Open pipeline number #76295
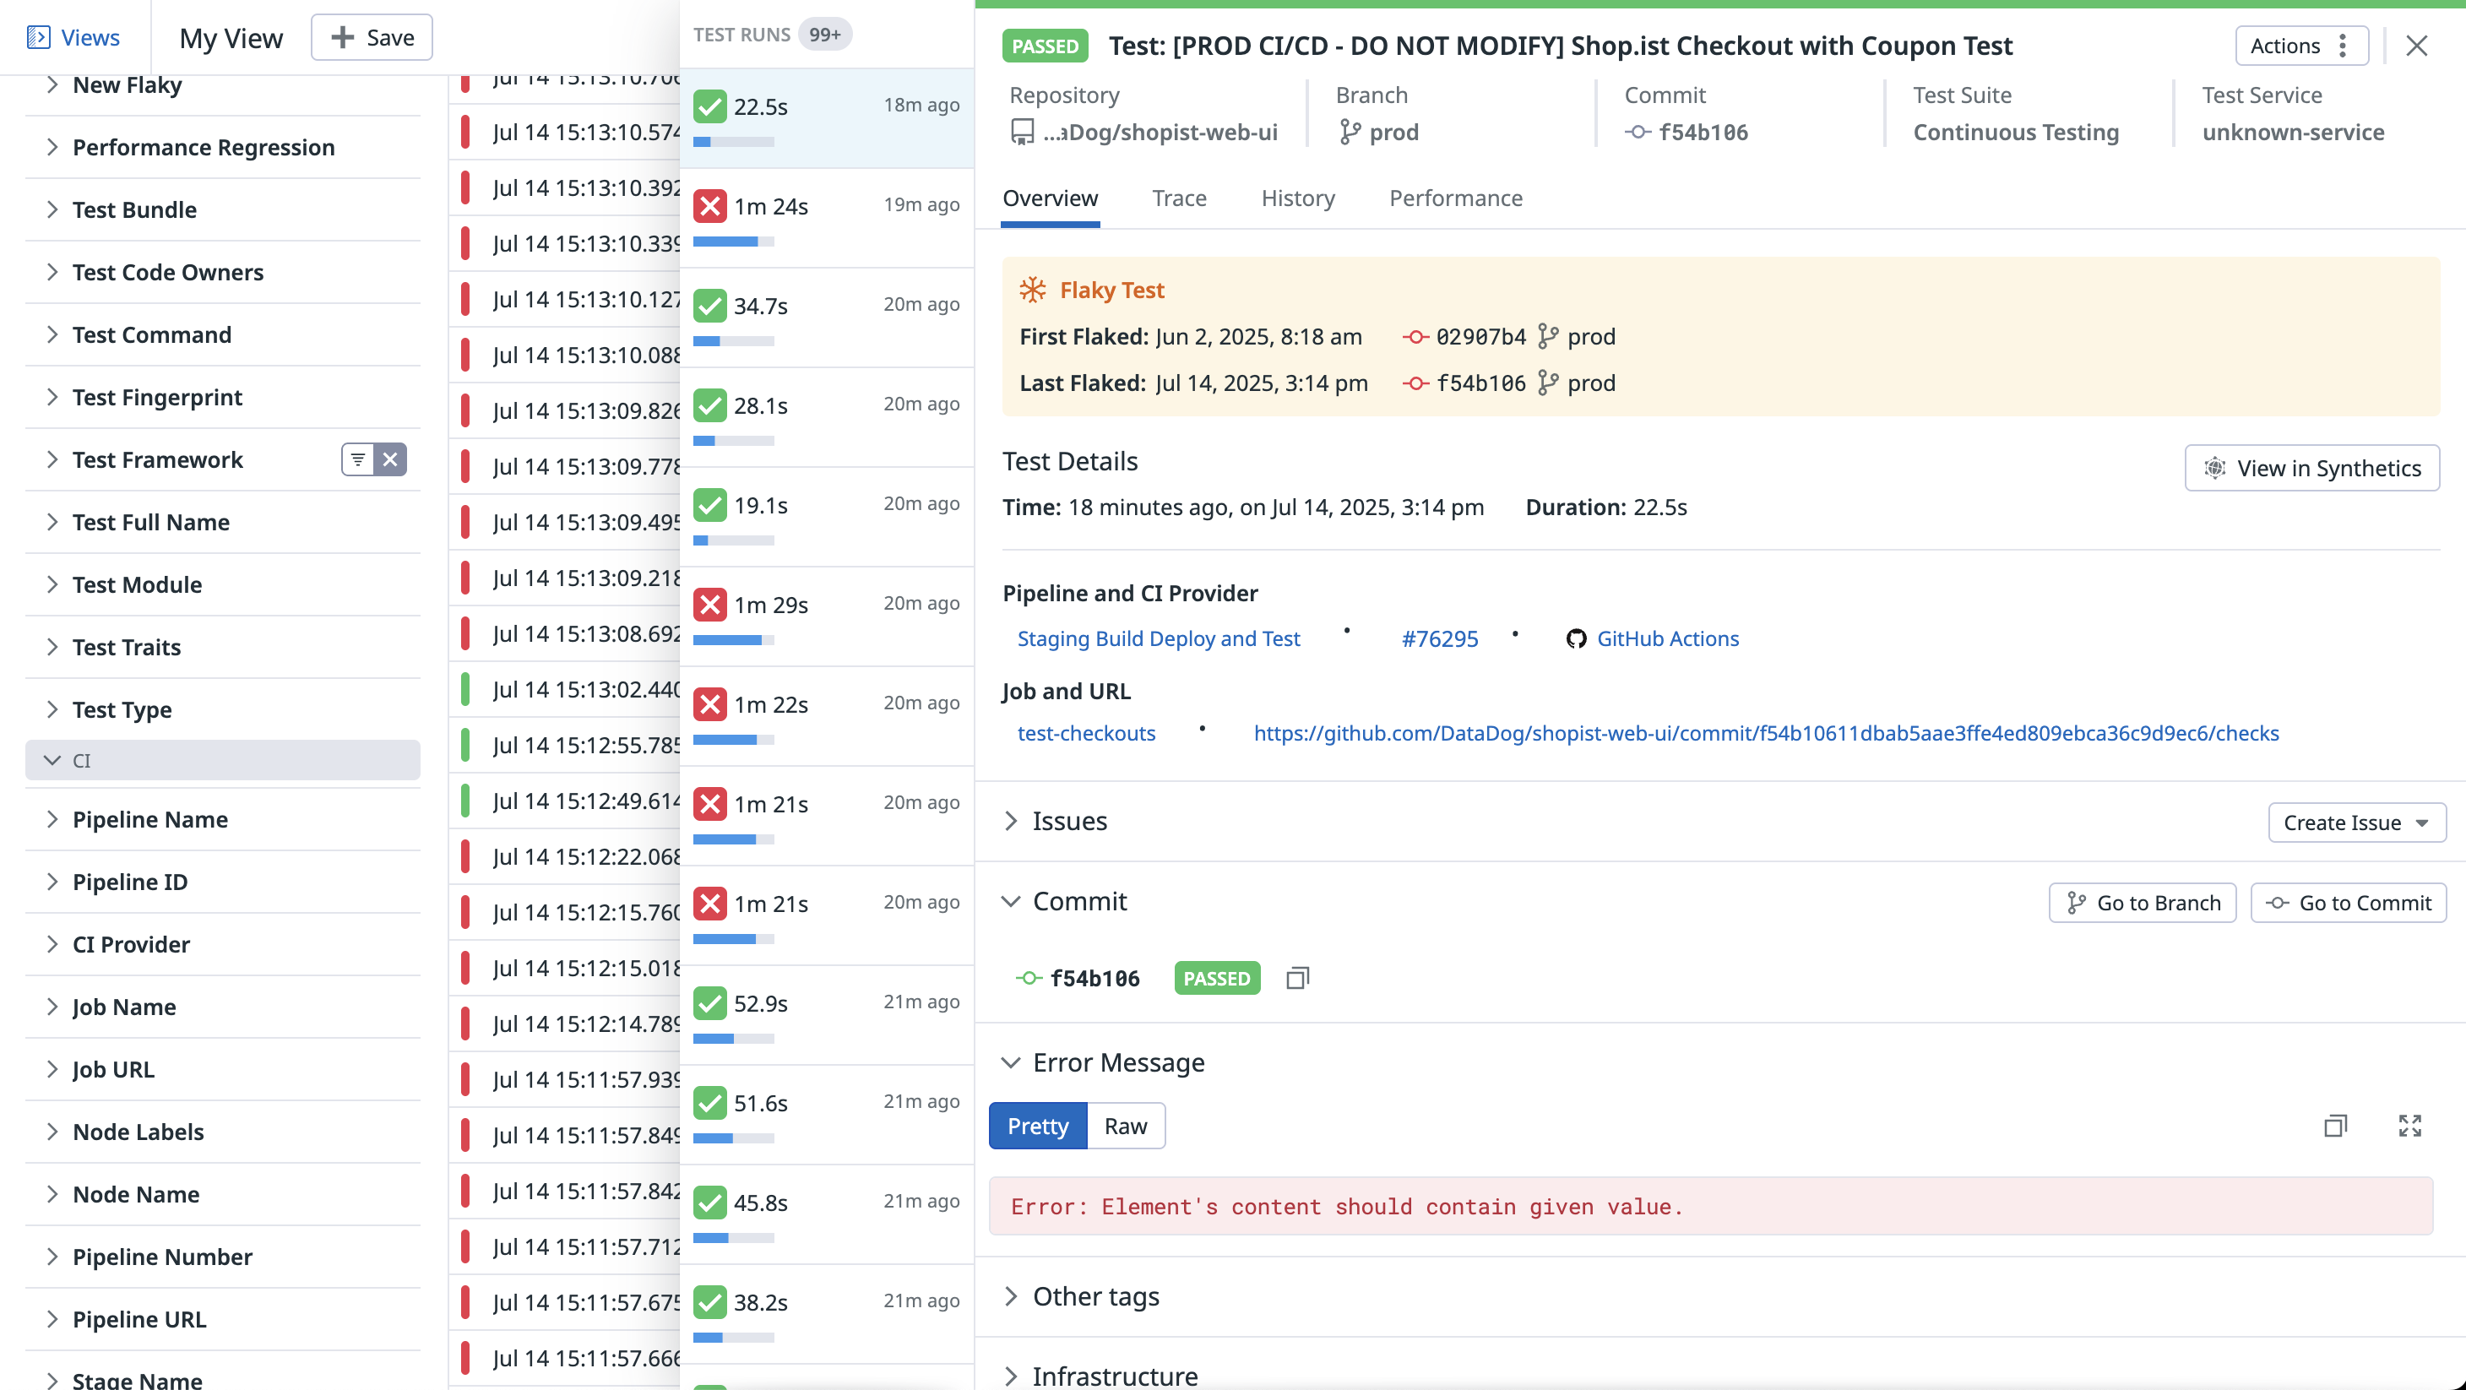Screen dimensions: 2466x1390 click(1439, 638)
